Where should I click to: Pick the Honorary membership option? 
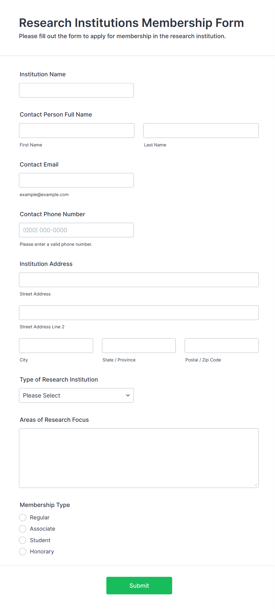click(x=23, y=551)
